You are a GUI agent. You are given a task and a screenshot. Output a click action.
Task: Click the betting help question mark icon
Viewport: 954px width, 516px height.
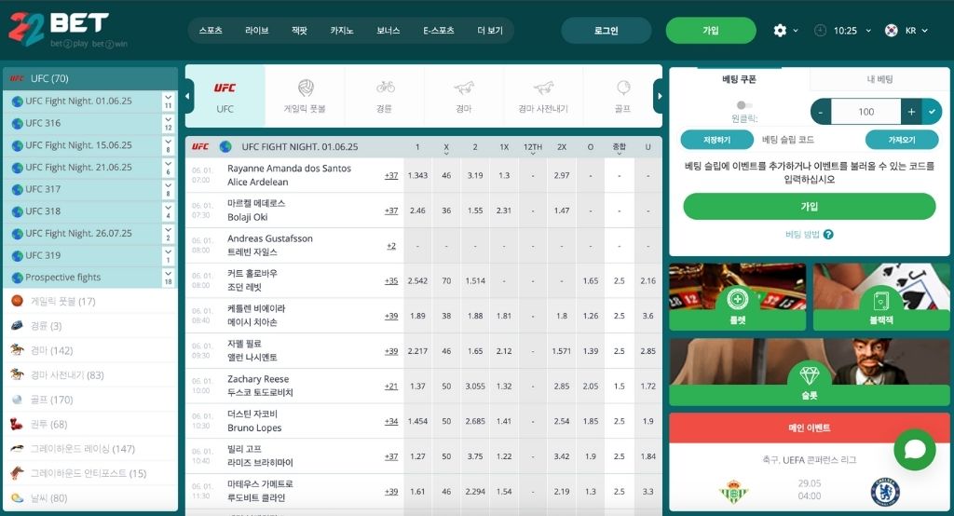coord(828,235)
